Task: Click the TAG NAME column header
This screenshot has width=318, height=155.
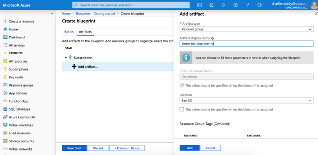Action: click(190, 135)
